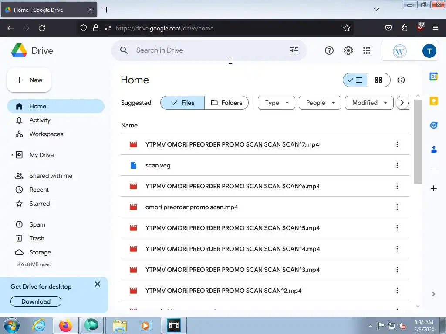Open more actions for SCAN SCAN^2.mp4
Viewport: 446px width, 334px height.
click(x=397, y=291)
